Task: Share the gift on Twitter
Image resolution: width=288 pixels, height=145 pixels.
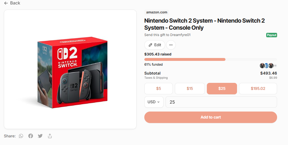Action: [40, 136]
